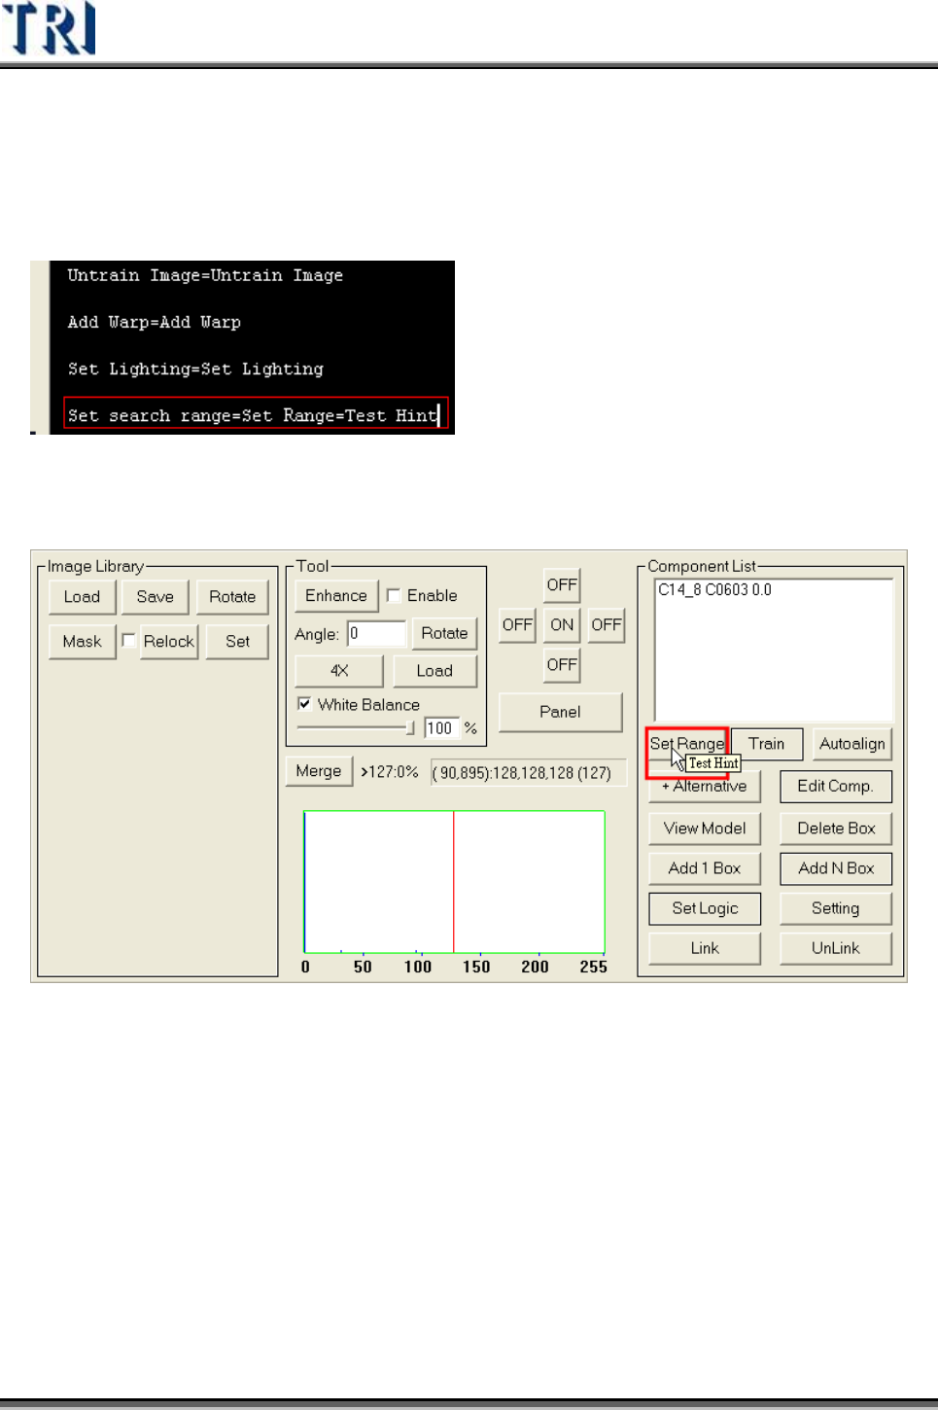
Task: Click the Merge button
Action: coord(319,771)
